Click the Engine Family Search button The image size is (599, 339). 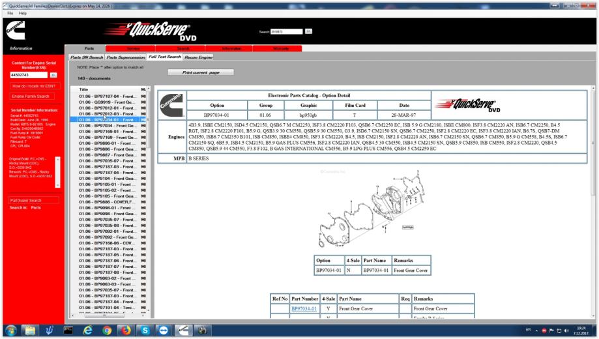click(32, 96)
